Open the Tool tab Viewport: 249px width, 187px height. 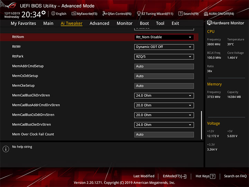click(160, 24)
